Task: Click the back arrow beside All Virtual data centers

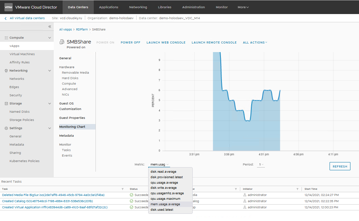Action: tap(5, 19)
